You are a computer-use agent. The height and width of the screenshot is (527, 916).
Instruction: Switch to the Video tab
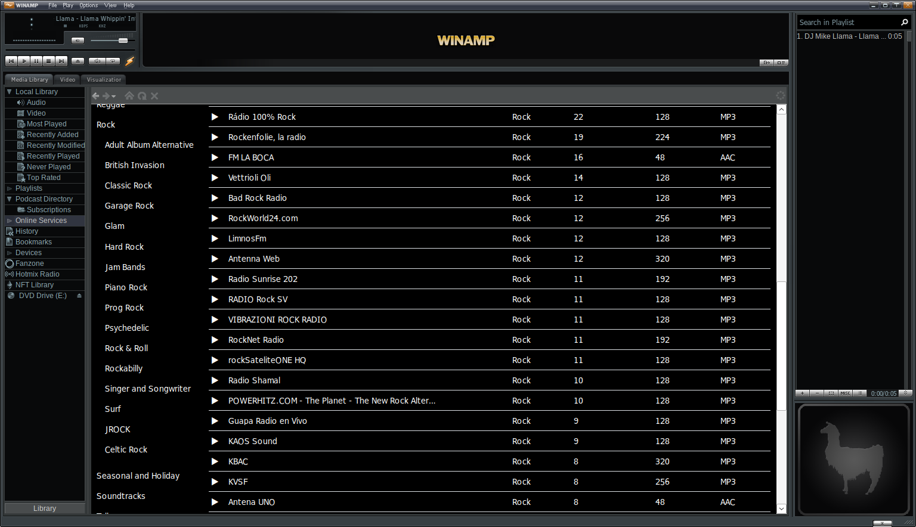point(67,79)
